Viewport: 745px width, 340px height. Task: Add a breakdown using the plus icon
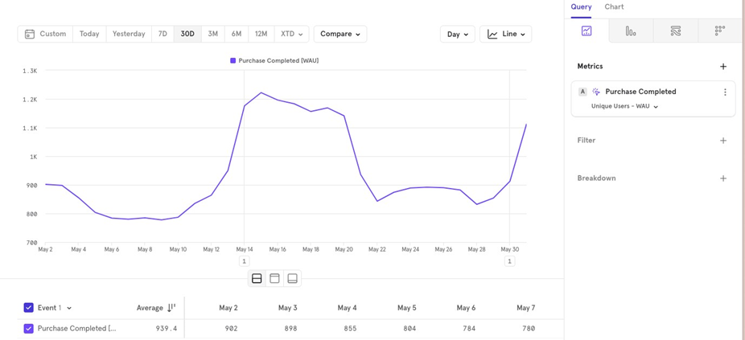pyautogui.click(x=722, y=178)
